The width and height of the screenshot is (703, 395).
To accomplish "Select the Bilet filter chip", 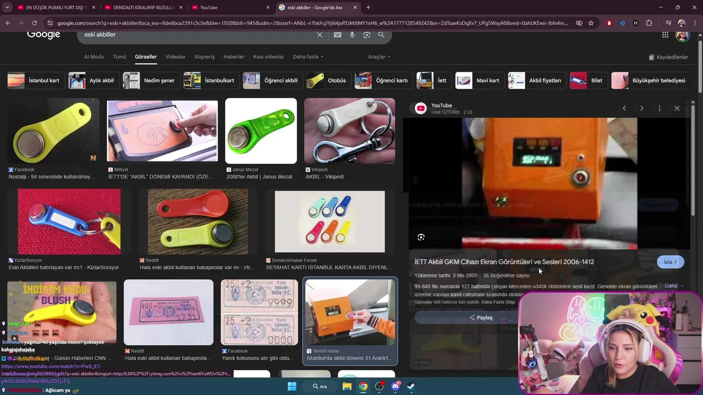I will [588, 81].
